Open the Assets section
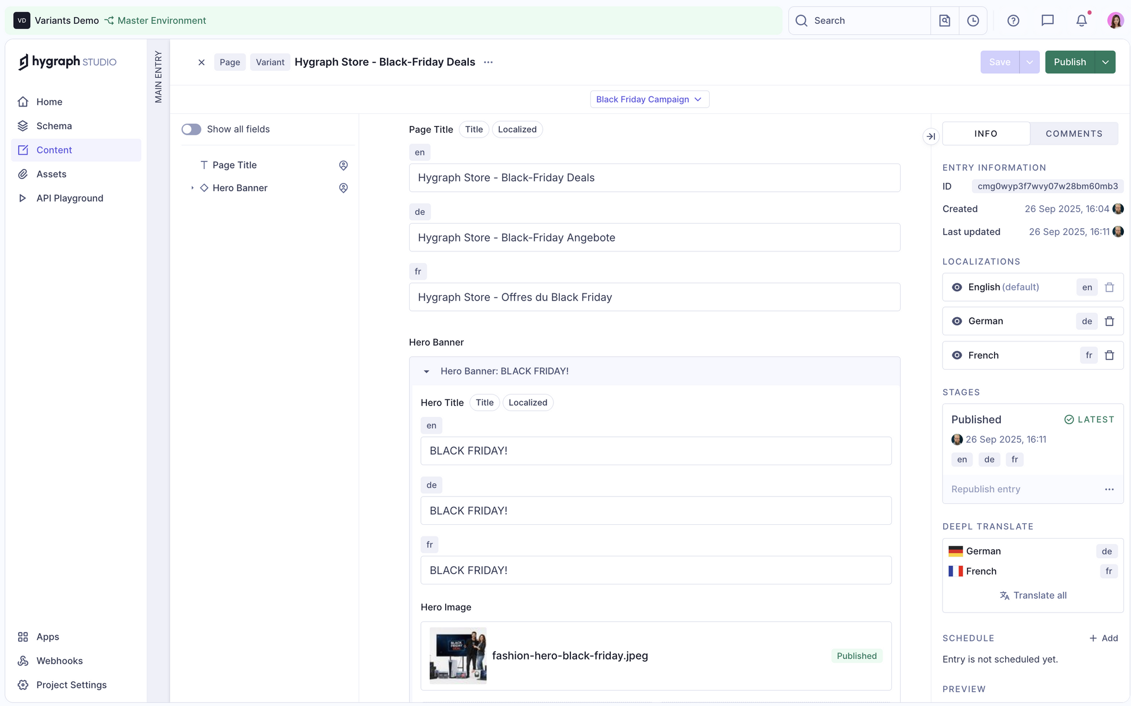This screenshot has width=1131, height=706. (50, 173)
